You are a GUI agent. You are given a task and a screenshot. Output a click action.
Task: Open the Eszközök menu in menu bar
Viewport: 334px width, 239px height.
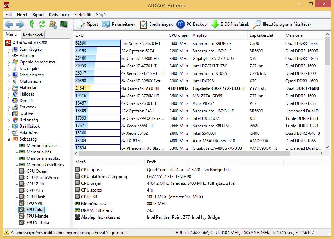(x=83, y=15)
